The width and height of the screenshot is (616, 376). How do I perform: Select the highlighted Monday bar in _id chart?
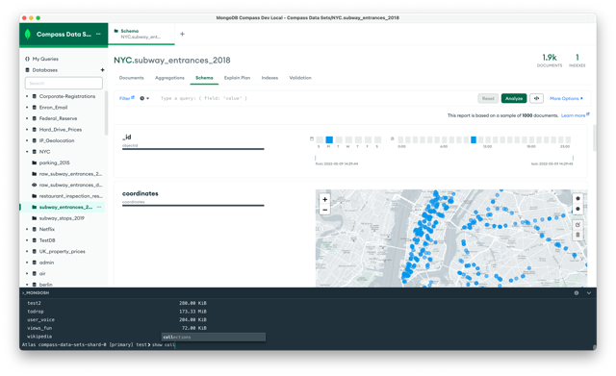click(x=329, y=139)
